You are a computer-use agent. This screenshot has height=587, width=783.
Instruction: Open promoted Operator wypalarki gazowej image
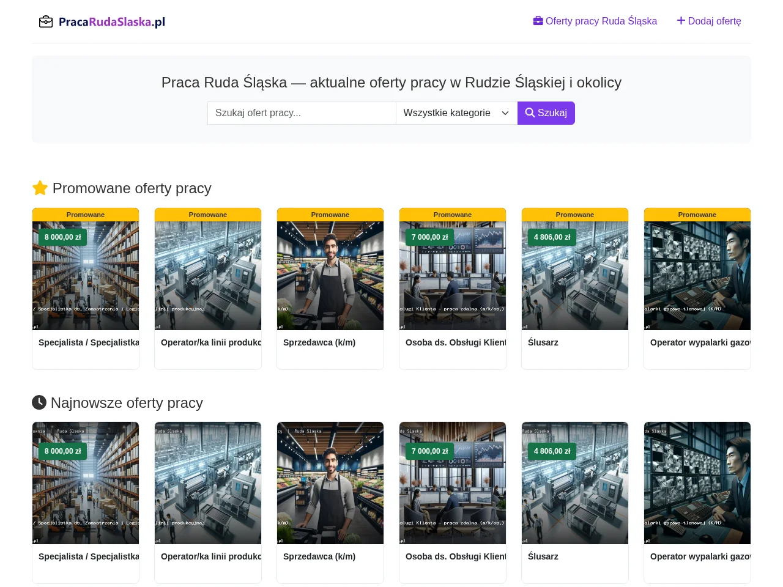(697, 276)
